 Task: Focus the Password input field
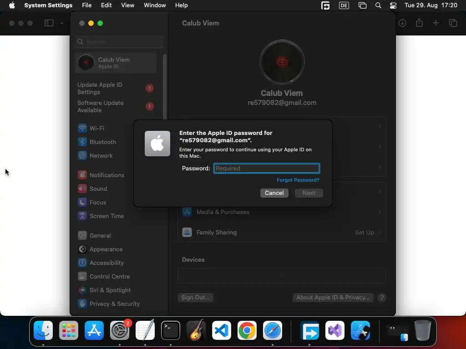click(x=267, y=168)
